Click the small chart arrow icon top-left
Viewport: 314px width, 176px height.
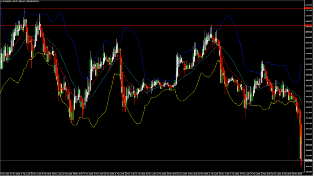coord(1,1)
